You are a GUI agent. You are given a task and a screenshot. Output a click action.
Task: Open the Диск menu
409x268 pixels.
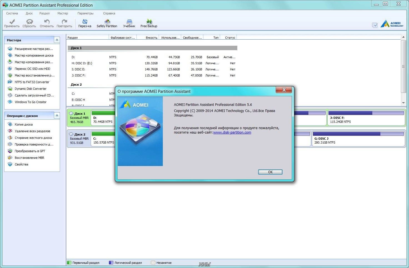pos(29,13)
